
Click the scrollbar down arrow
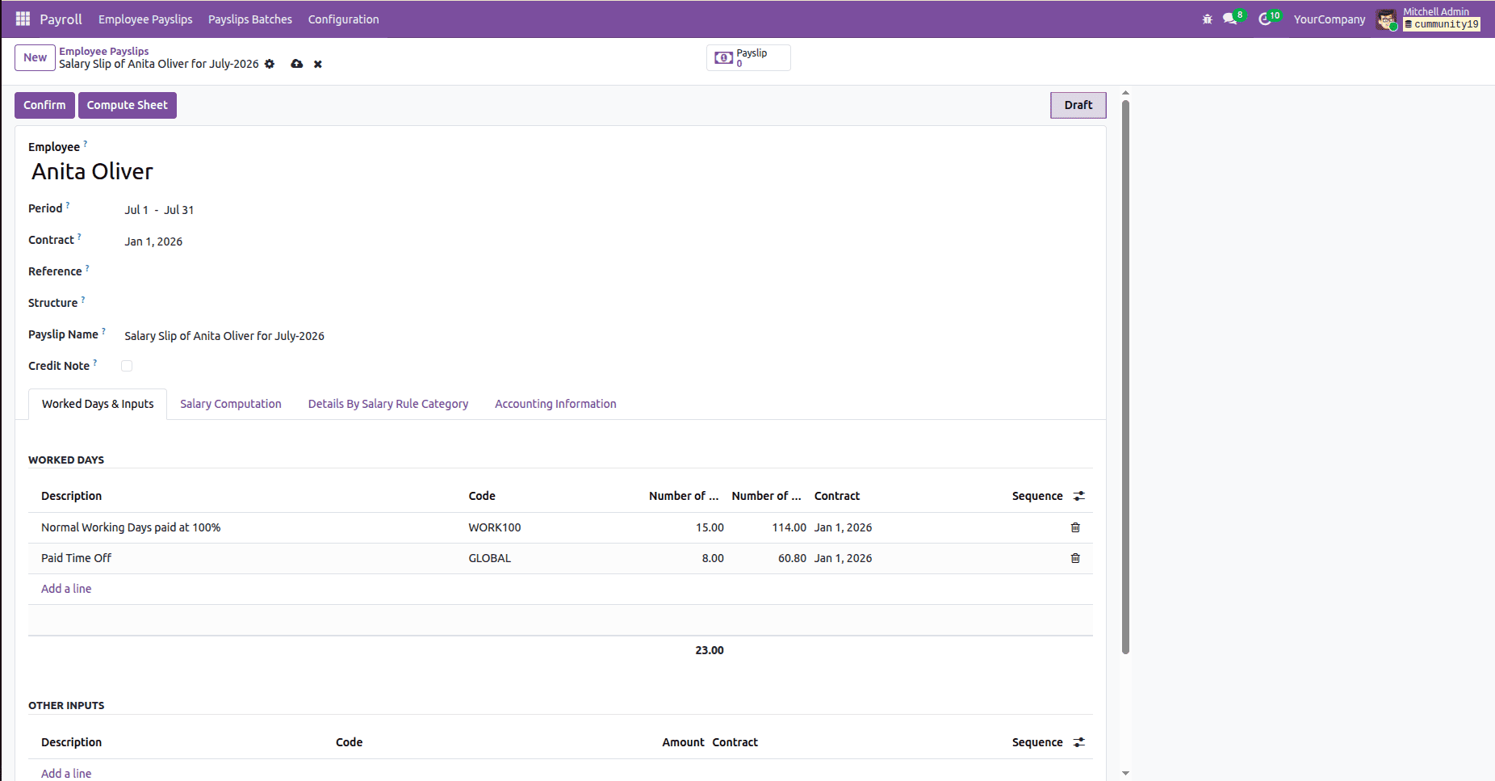pos(1125,773)
